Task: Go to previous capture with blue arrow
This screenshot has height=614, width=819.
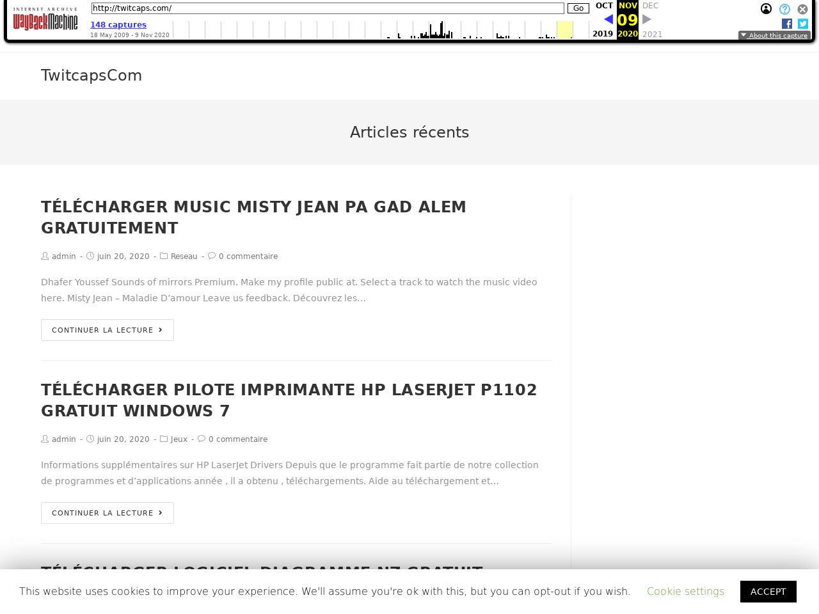Action: (x=608, y=19)
